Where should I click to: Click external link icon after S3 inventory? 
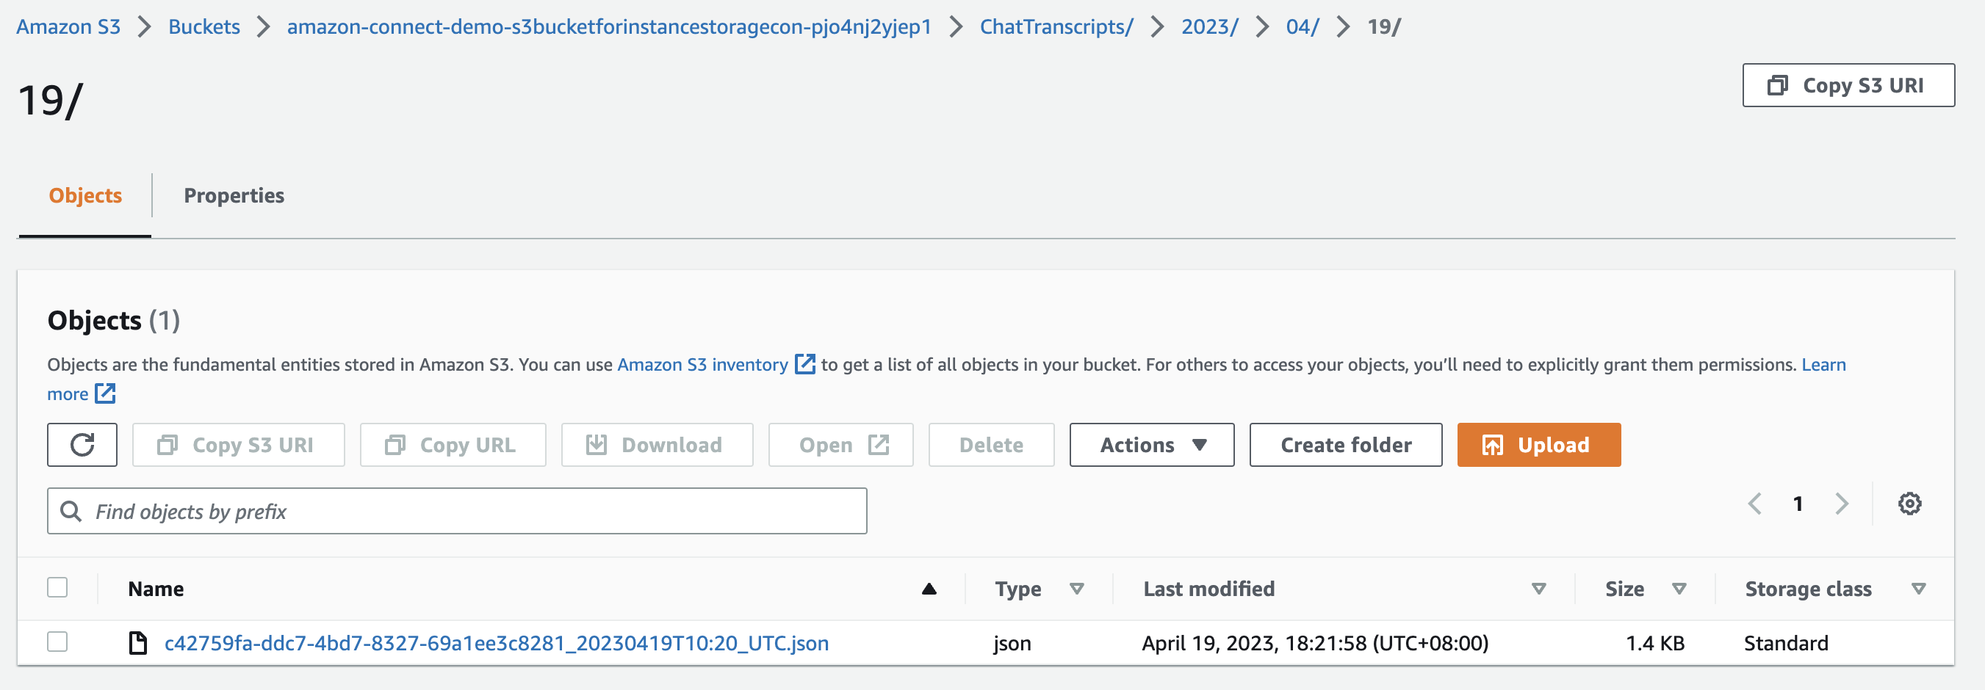pyautogui.click(x=804, y=363)
